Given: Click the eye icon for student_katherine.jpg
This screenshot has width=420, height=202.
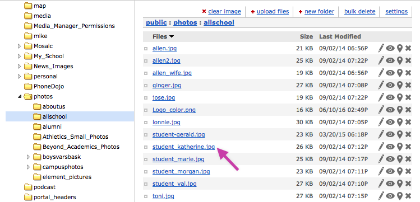Looking at the screenshot, I should pyautogui.click(x=390, y=147).
